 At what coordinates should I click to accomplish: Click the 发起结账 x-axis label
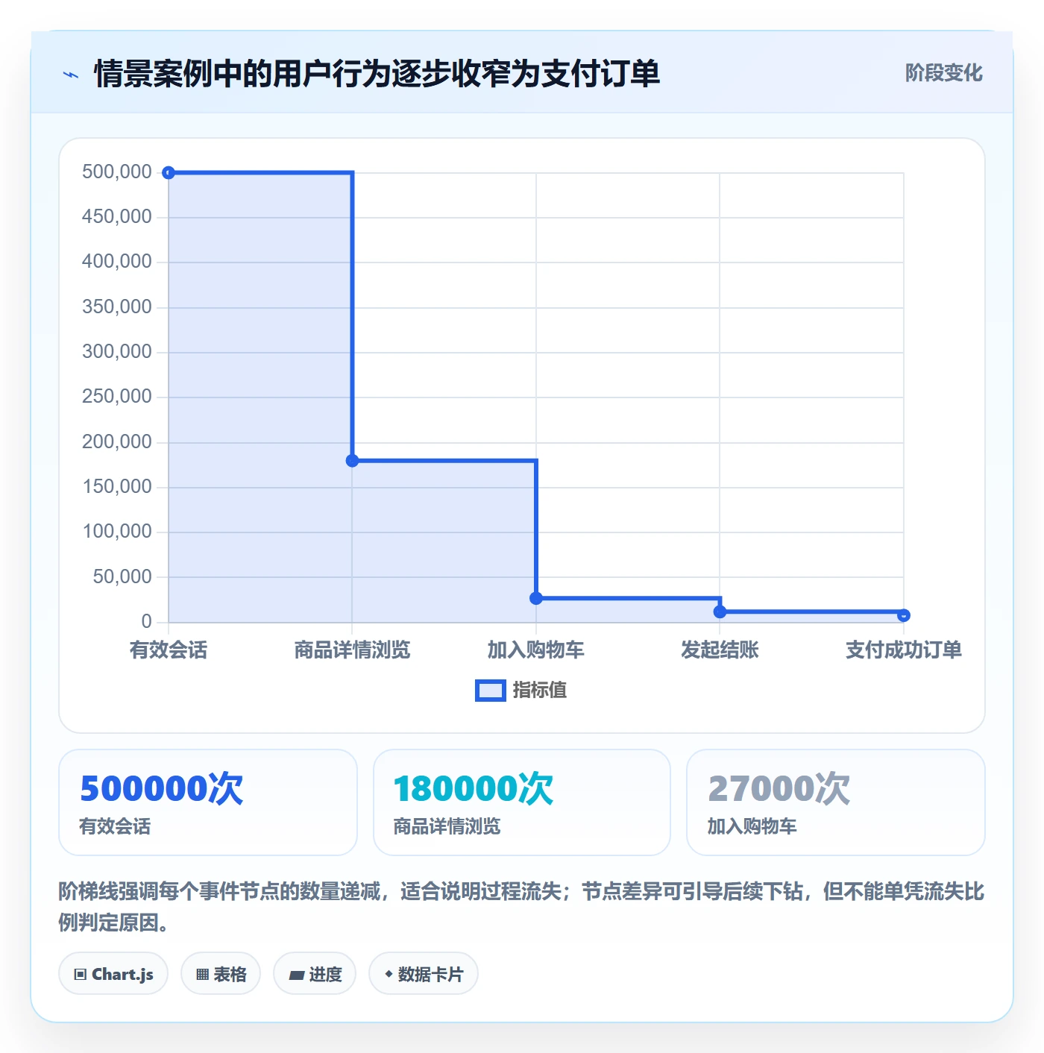click(720, 650)
